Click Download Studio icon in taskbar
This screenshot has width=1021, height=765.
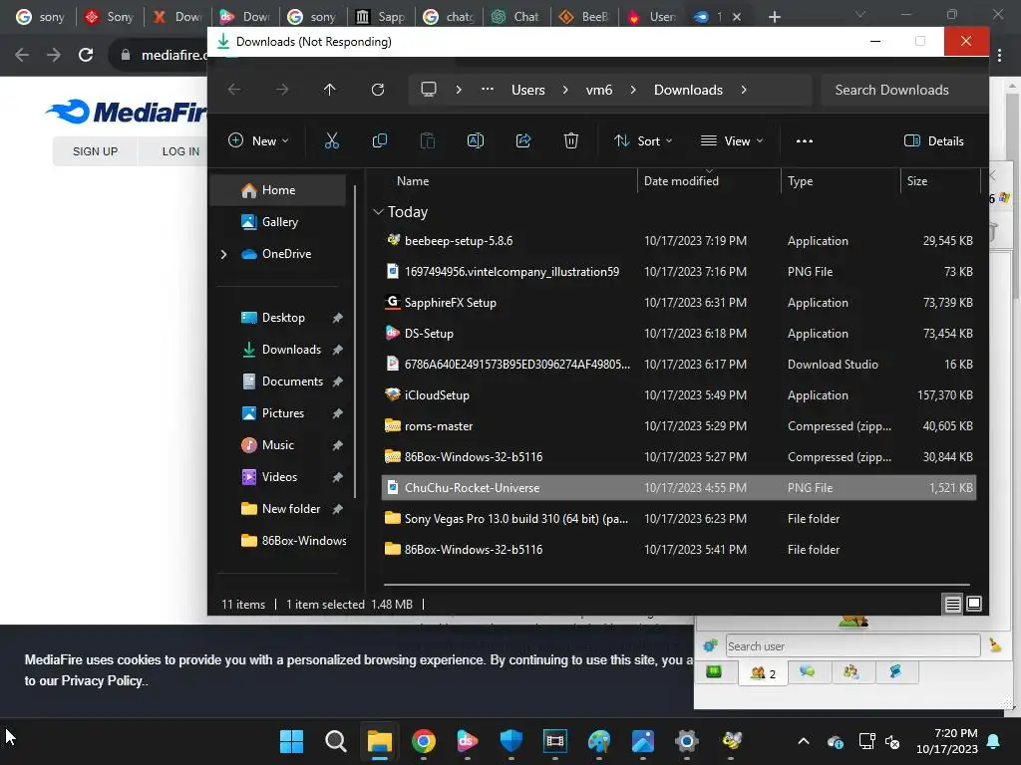pyautogui.click(x=467, y=741)
